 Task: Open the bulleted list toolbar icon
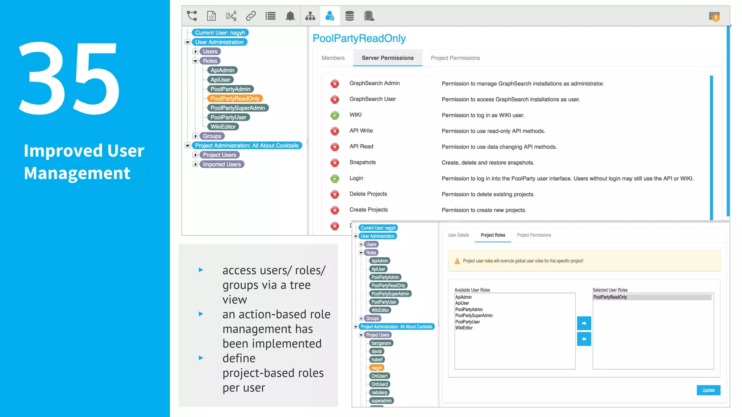click(270, 16)
